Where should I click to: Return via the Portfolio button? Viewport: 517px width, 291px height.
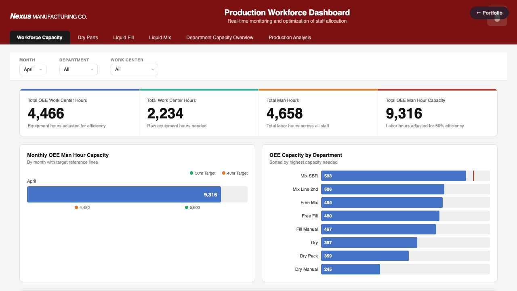click(489, 13)
